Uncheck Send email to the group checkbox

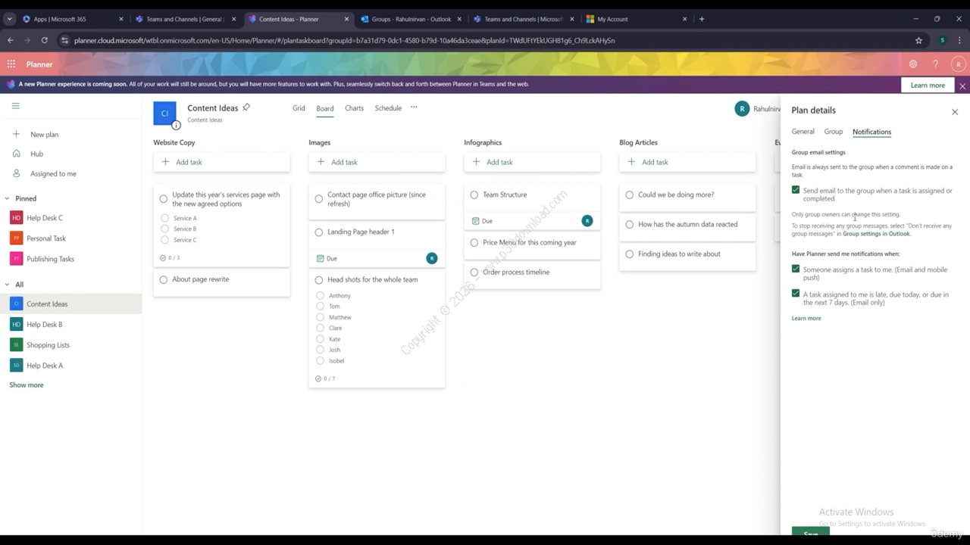coord(796,190)
